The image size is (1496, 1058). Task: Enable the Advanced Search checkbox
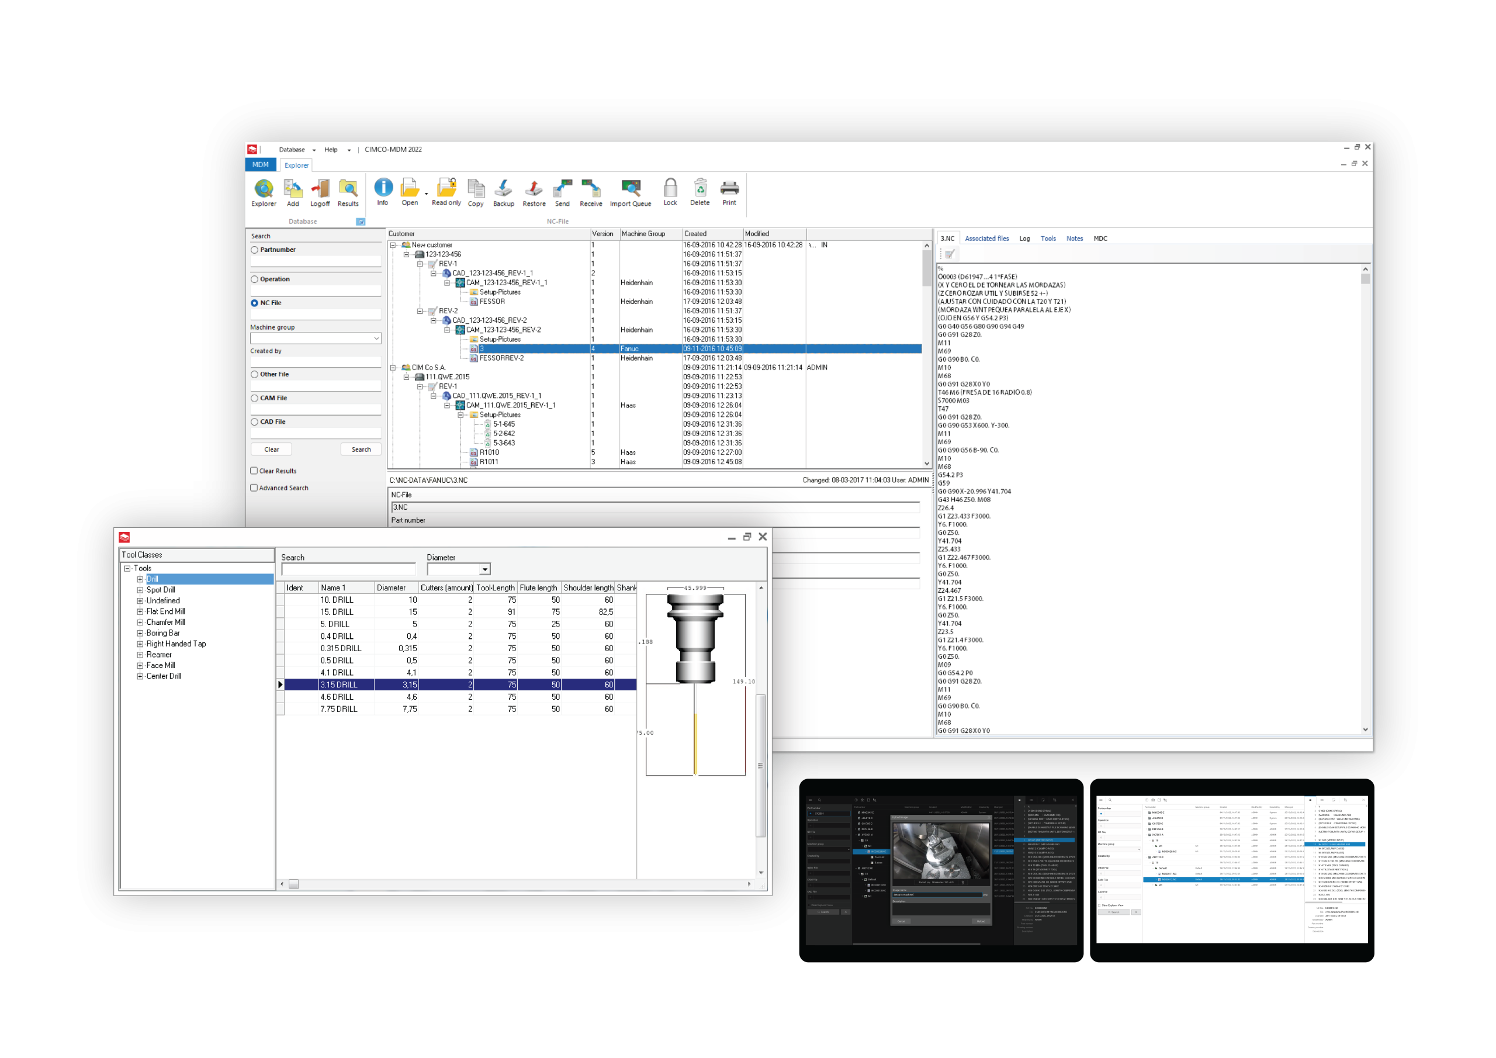click(x=254, y=487)
